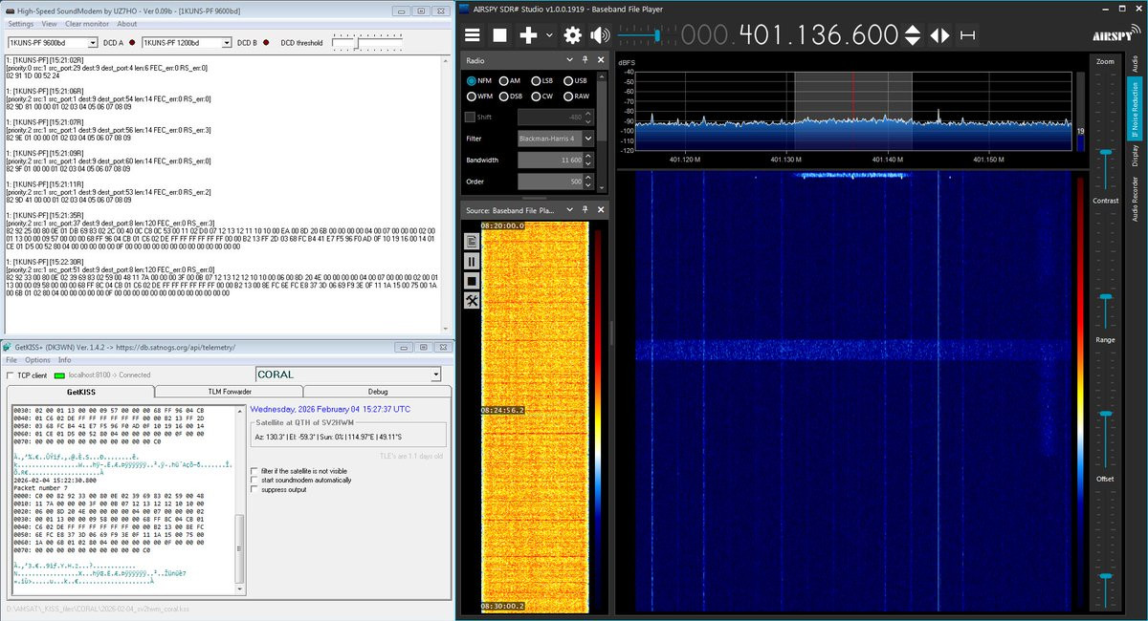Open baseband player tools wrench icon
Viewport: 1148px width, 621px height.
[472, 301]
